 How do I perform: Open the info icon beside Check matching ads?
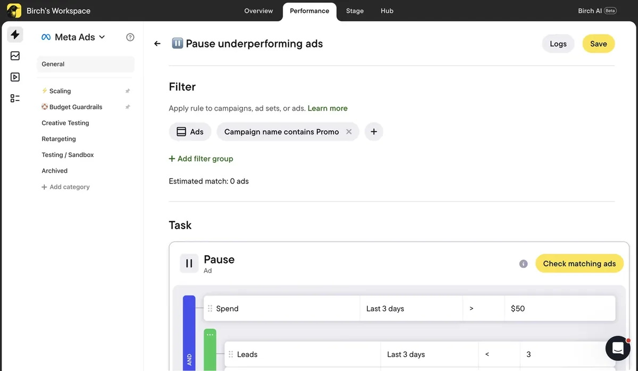524,264
